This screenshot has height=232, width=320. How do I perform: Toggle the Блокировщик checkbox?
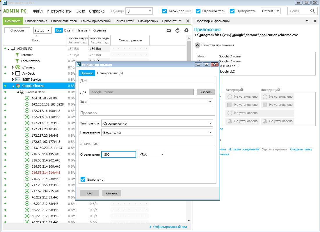tap(164, 11)
